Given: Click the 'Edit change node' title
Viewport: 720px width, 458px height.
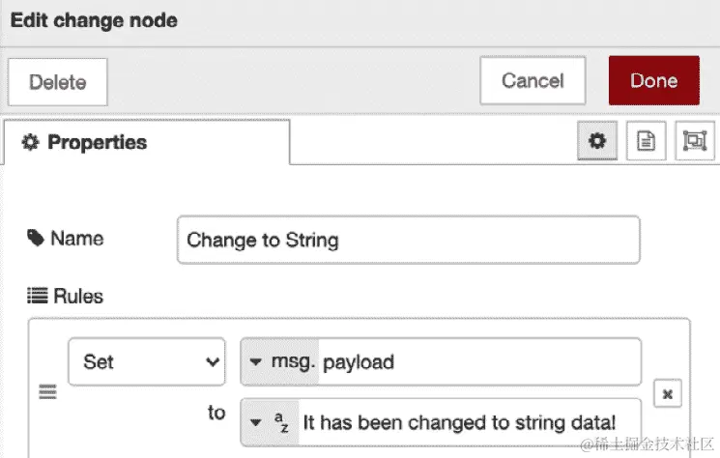Looking at the screenshot, I should click(x=94, y=20).
